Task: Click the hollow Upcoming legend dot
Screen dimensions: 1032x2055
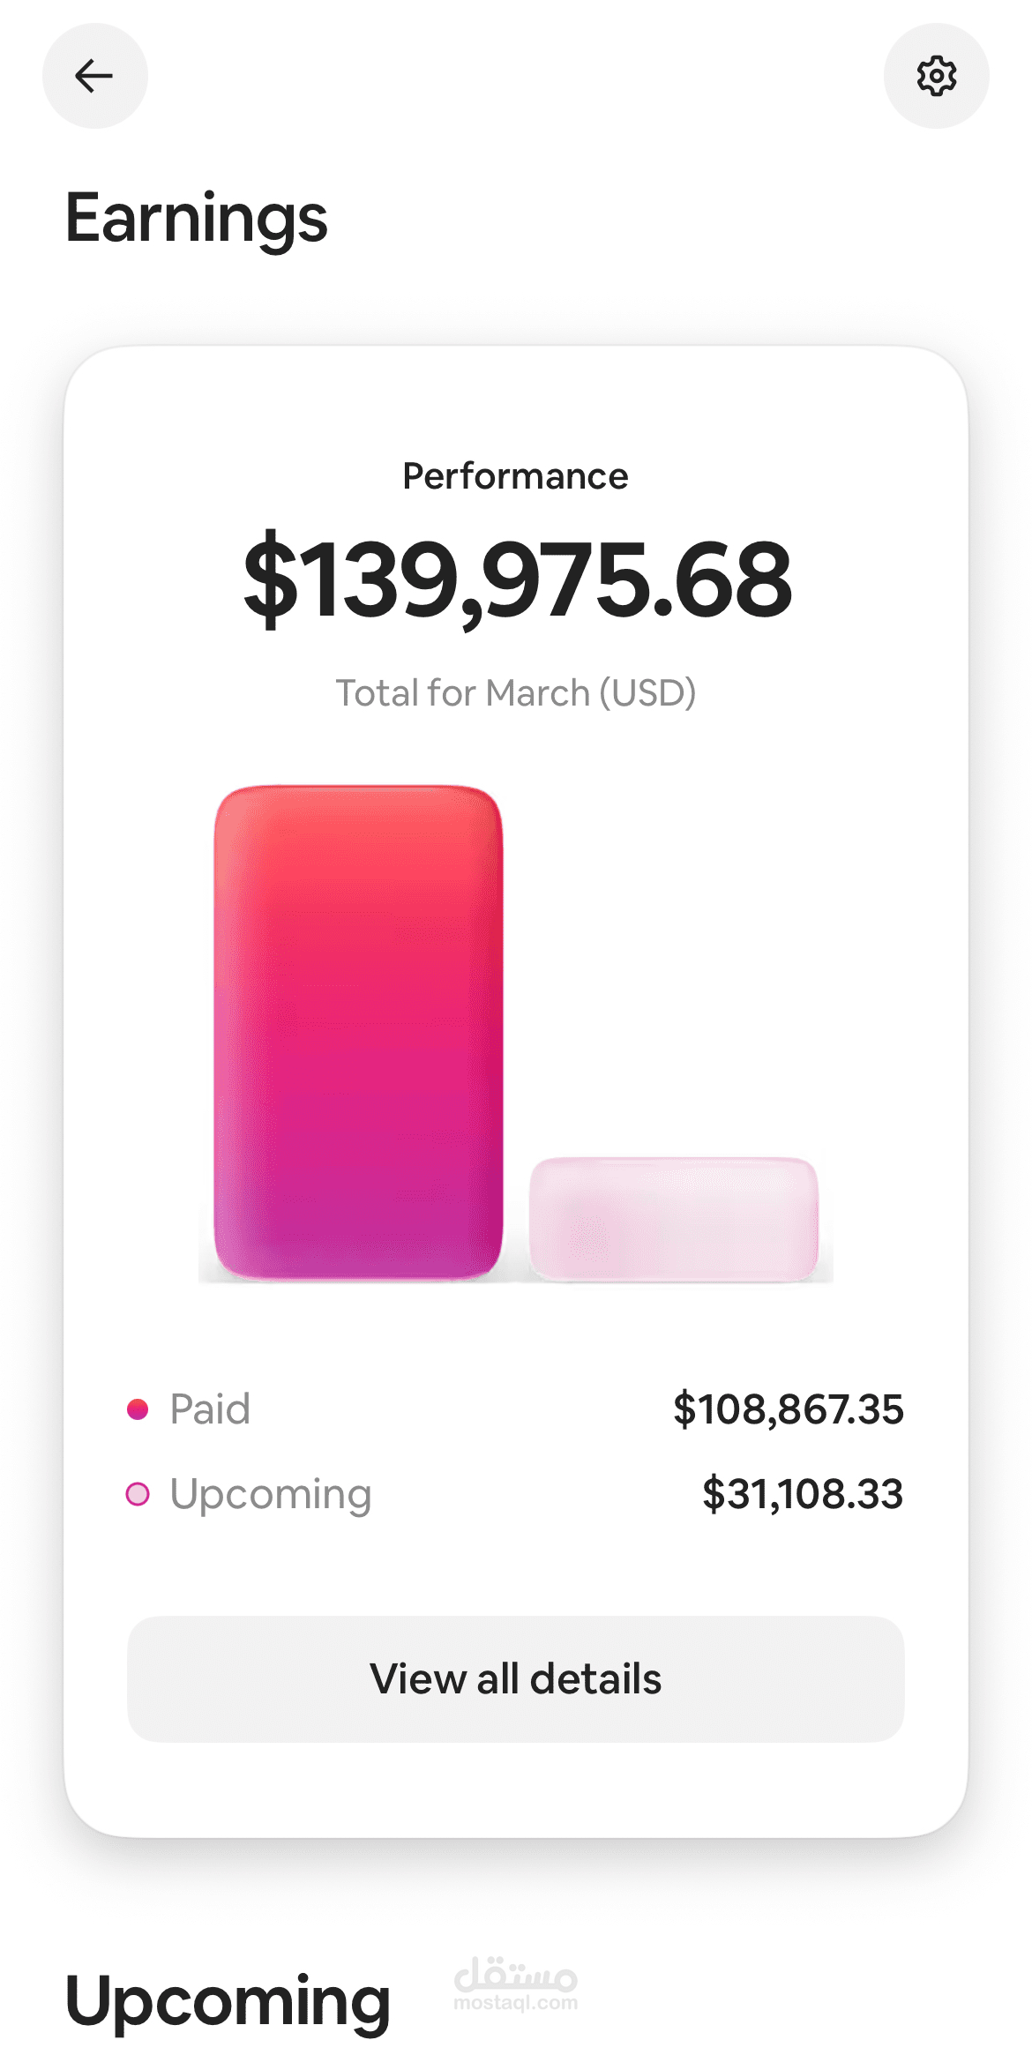Action: 138,1494
